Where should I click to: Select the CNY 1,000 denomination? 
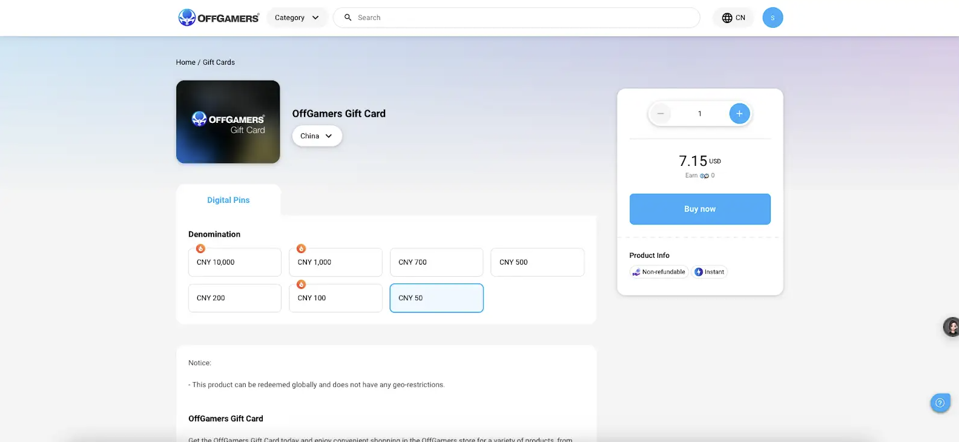335,262
